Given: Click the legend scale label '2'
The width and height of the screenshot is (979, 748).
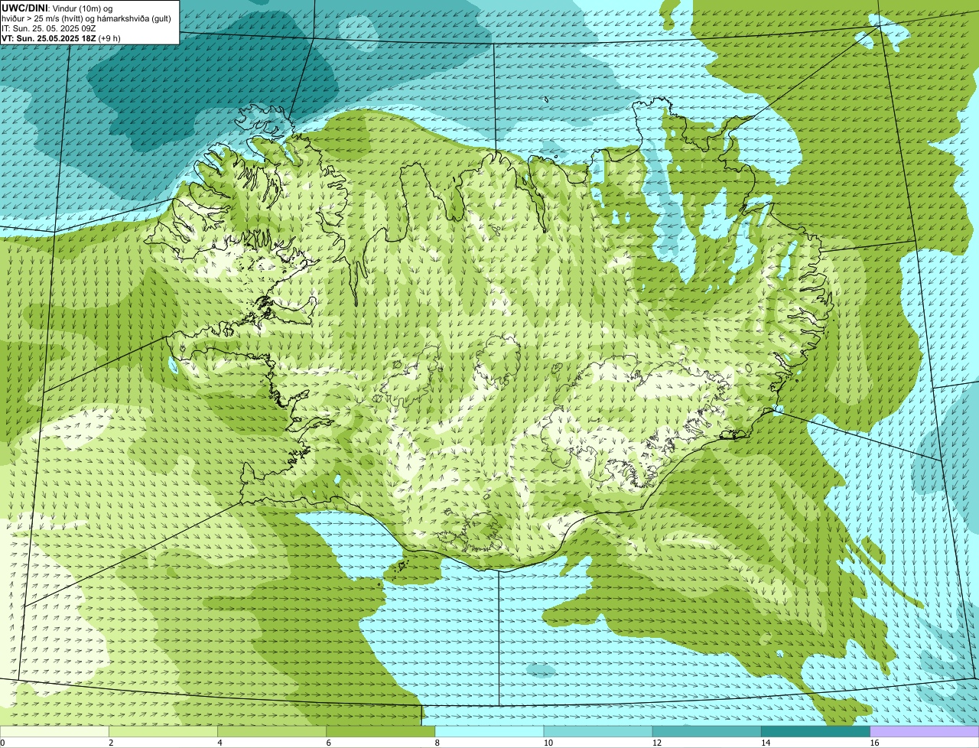Looking at the screenshot, I should click(x=111, y=743).
